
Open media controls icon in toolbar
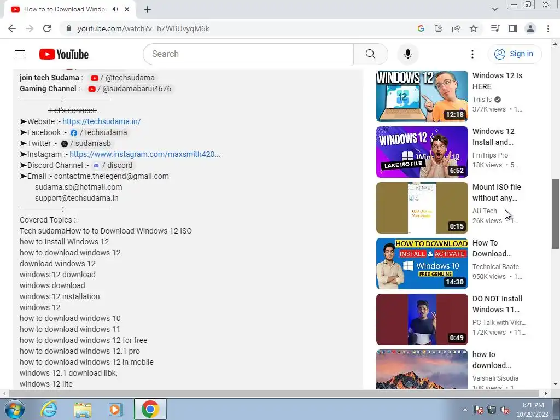(x=495, y=28)
